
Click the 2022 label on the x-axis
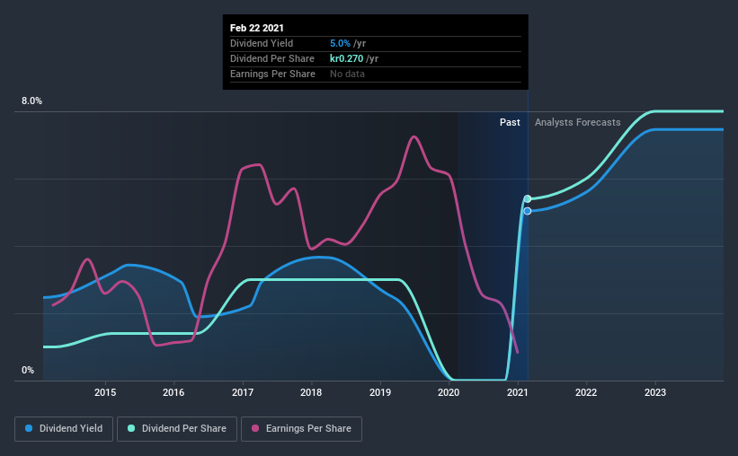point(586,392)
